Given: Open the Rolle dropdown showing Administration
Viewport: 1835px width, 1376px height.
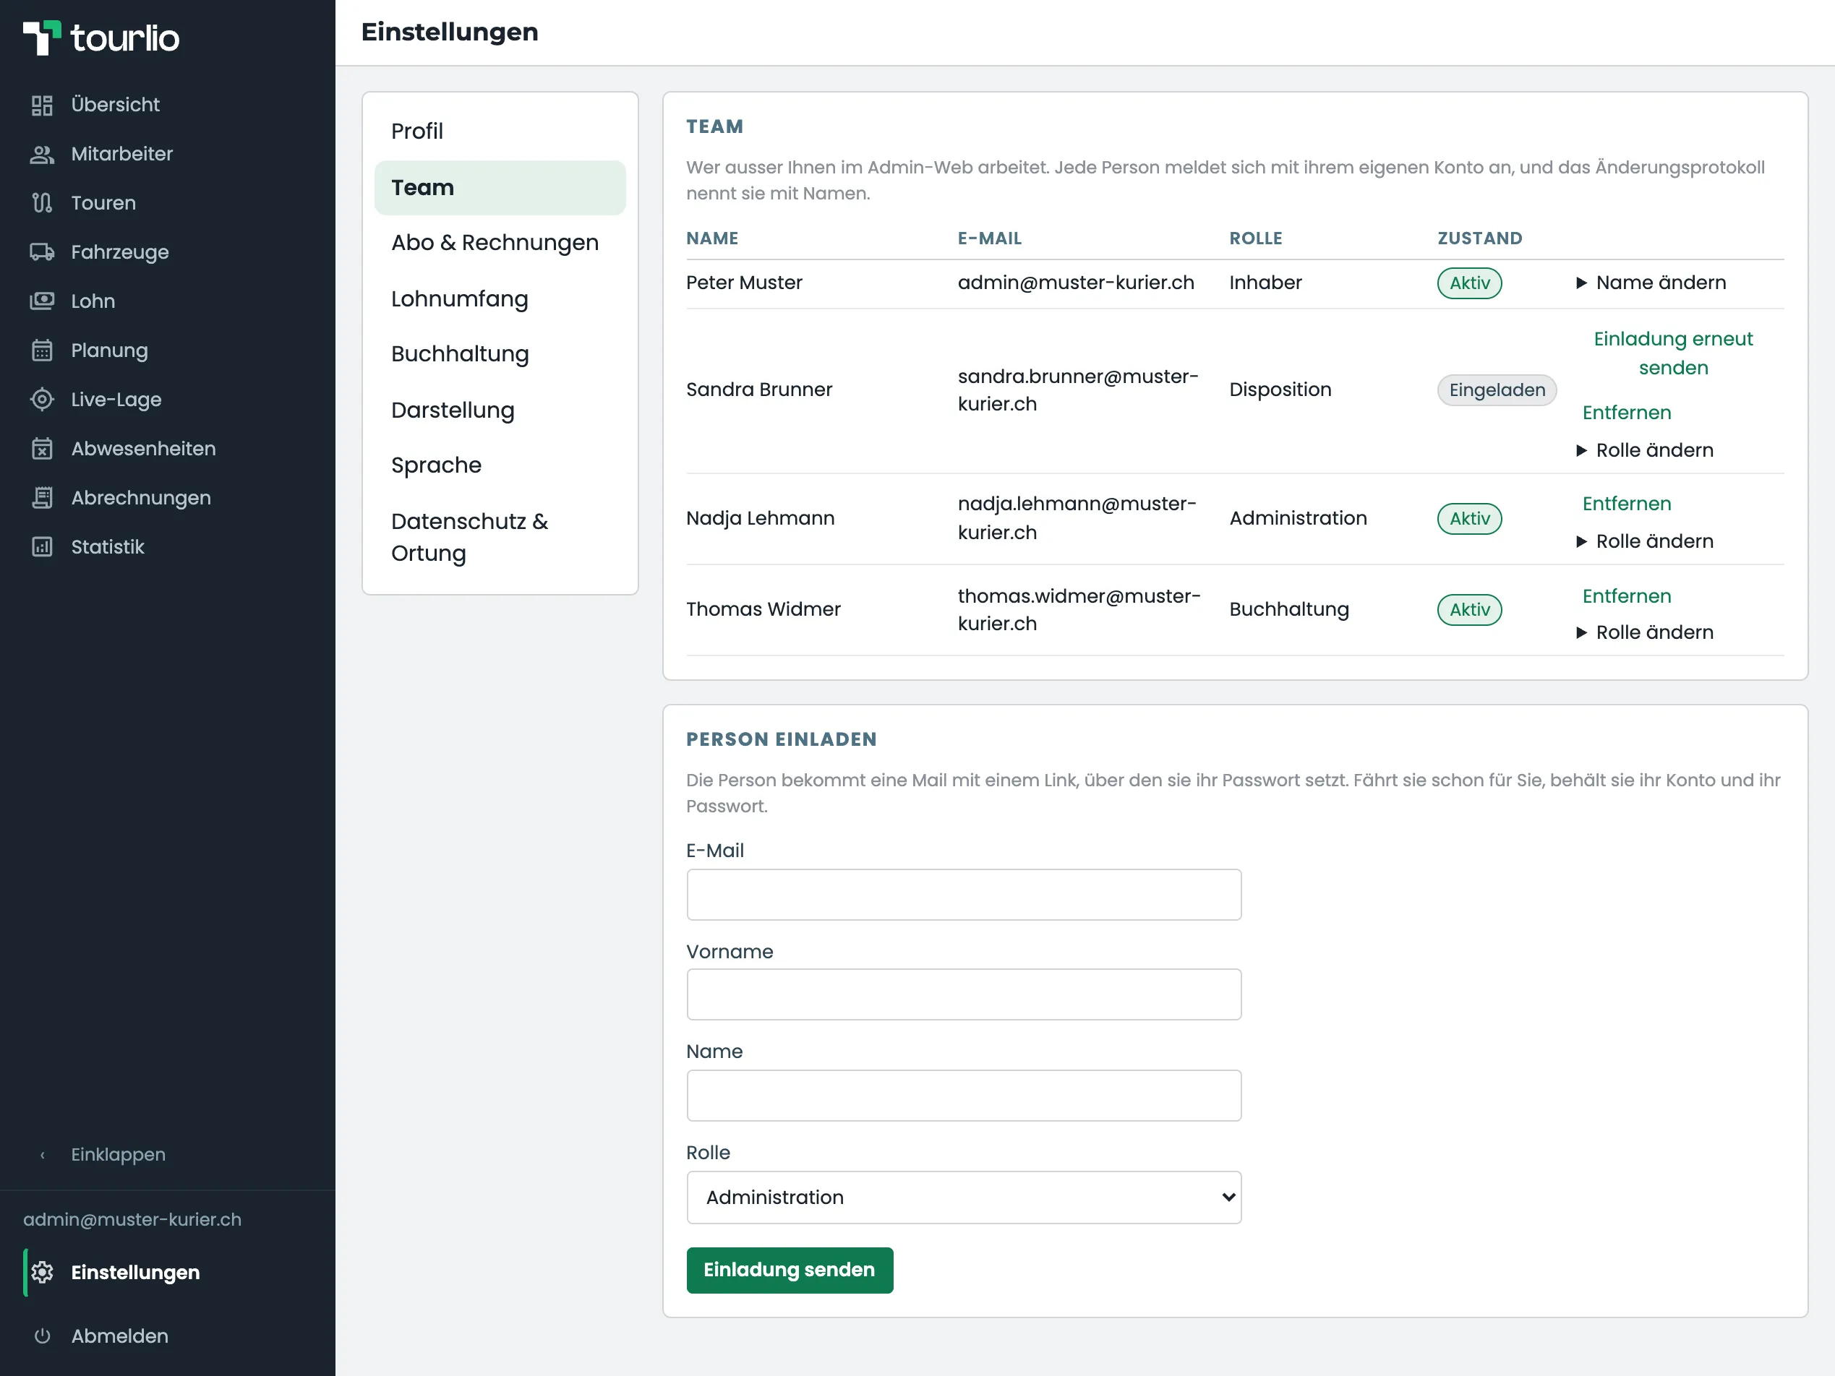Looking at the screenshot, I should pyautogui.click(x=964, y=1197).
